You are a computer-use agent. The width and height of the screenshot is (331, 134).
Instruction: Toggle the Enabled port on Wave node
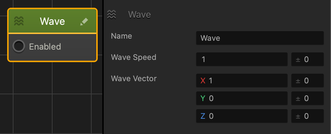(18, 46)
